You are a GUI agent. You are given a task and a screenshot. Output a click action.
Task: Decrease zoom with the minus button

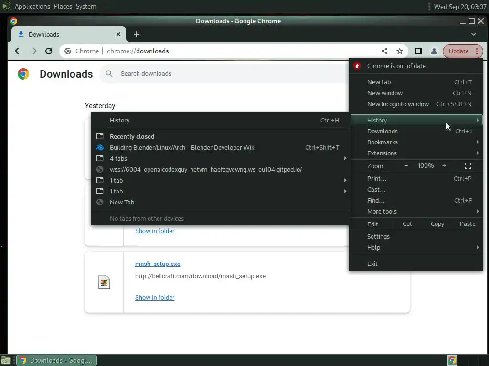click(406, 166)
